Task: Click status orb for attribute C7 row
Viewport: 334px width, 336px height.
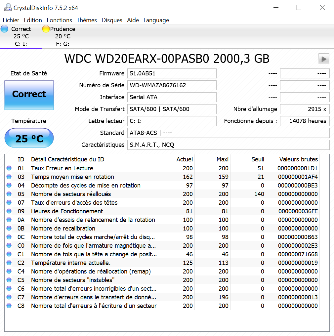Action: click(9, 297)
